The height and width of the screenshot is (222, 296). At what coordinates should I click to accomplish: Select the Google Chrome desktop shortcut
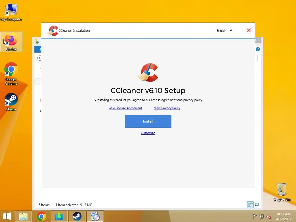(11, 74)
